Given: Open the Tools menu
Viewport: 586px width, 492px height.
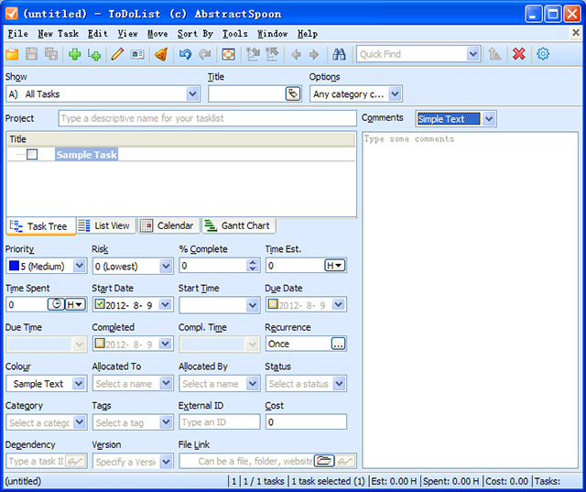Looking at the screenshot, I should point(234,34).
